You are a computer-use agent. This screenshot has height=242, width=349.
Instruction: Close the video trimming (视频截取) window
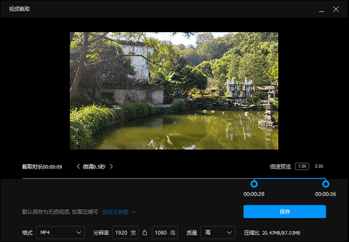[x=336, y=9]
